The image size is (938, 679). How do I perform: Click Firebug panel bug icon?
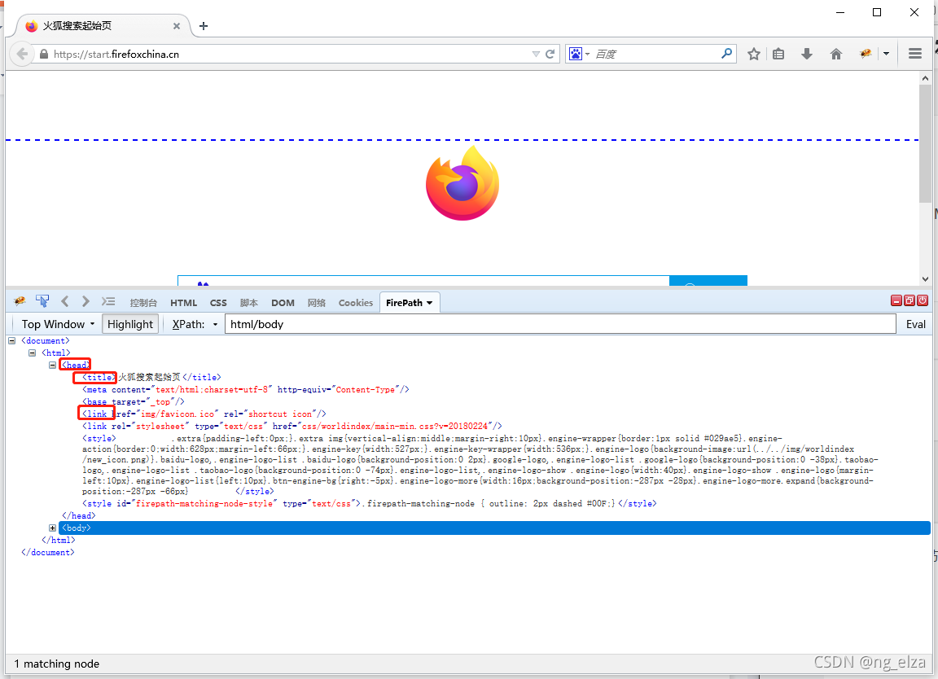tap(20, 301)
